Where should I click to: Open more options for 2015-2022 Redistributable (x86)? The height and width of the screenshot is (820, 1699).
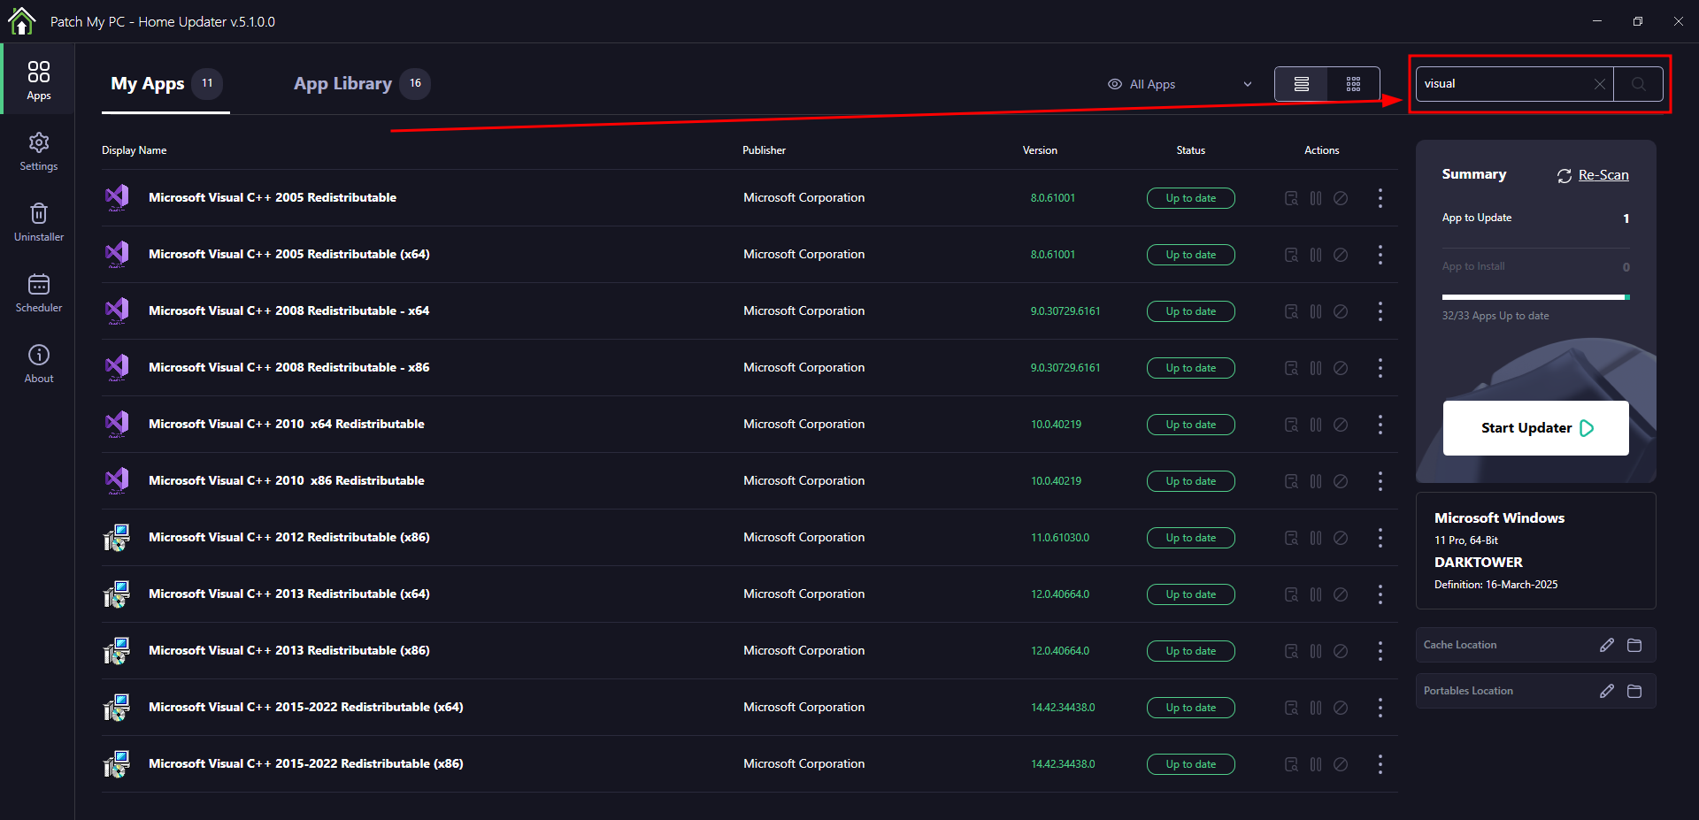pyautogui.click(x=1380, y=764)
